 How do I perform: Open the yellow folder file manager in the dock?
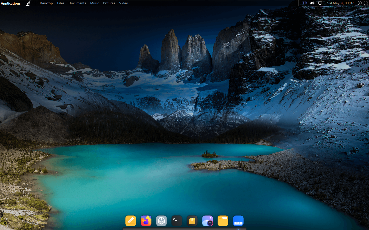(x=223, y=221)
